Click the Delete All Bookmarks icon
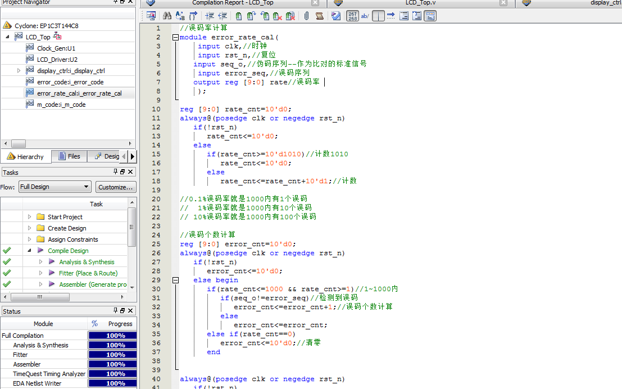This screenshot has height=389, width=622. pyautogui.click(x=290, y=16)
